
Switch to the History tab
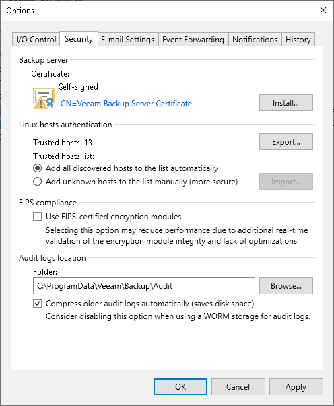[298, 40]
